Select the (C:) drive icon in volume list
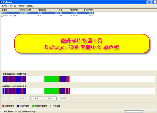This screenshot has width=157, height=113. [x=2, y=13]
